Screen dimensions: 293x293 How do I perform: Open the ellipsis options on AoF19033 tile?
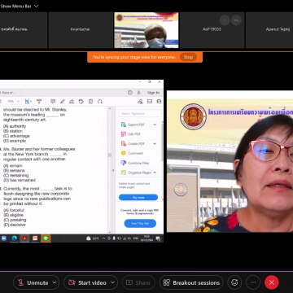[236, 20]
